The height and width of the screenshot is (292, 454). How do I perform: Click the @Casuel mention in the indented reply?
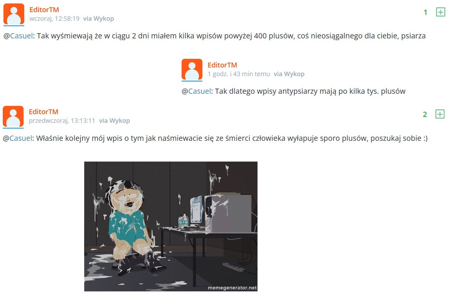pos(197,91)
